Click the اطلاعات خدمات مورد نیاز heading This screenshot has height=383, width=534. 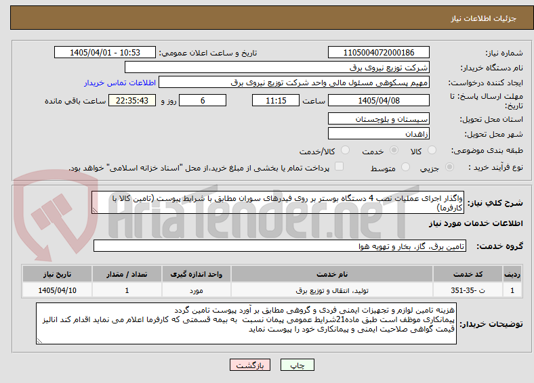click(x=476, y=223)
